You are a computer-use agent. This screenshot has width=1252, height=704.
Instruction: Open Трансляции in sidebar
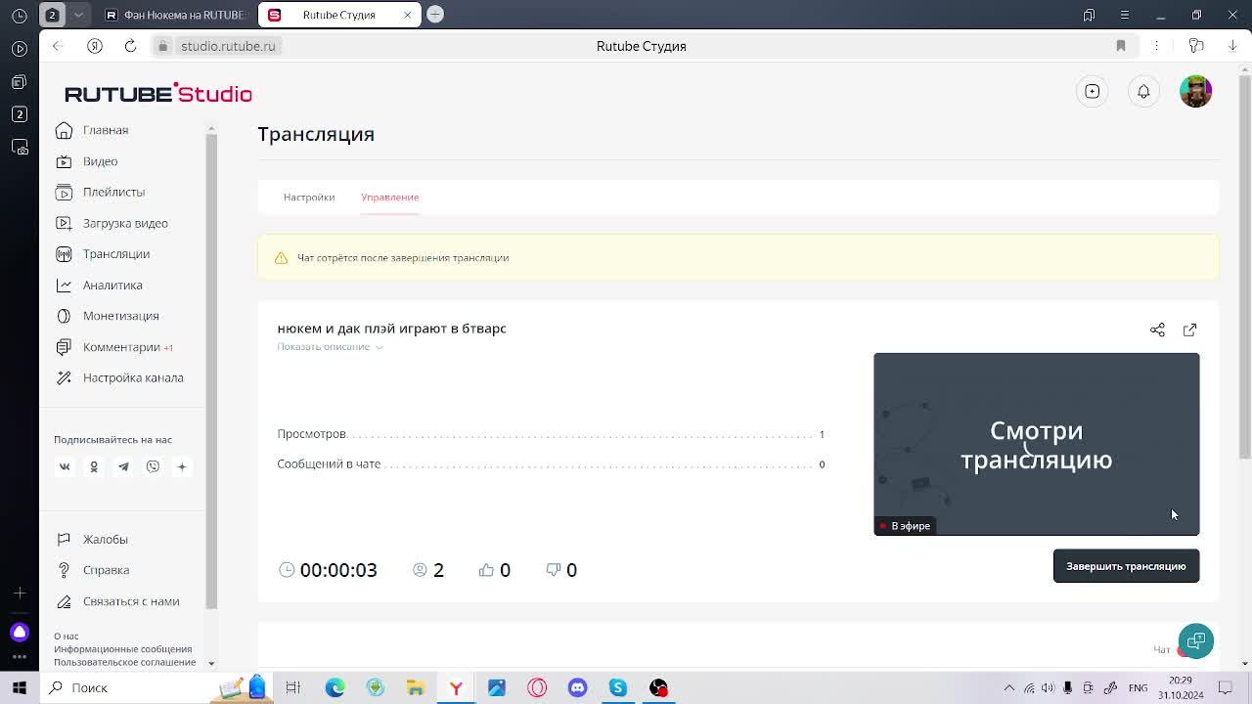116,254
